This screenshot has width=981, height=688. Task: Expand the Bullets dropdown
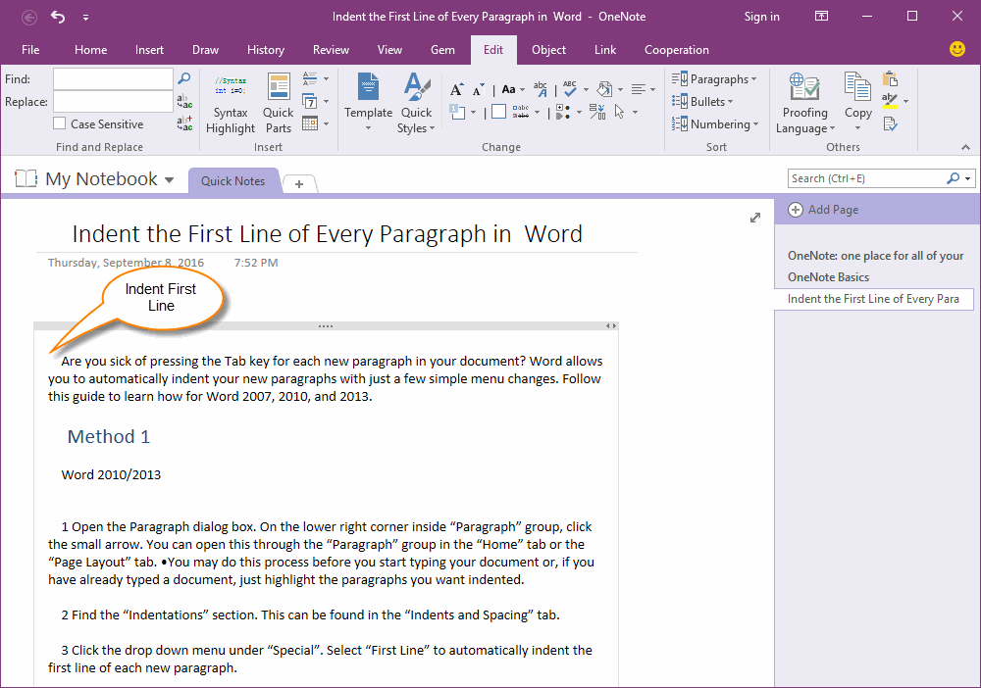(702, 101)
